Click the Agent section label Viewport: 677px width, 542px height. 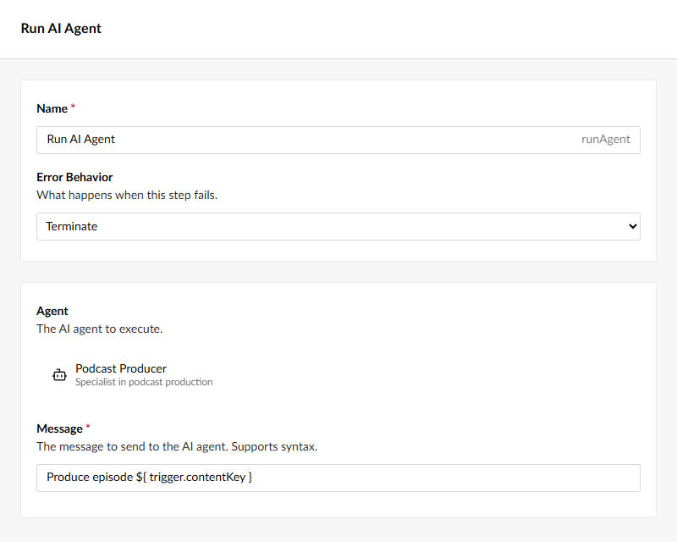click(52, 311)
